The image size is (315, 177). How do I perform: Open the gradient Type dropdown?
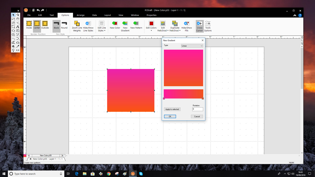[x=192, y=46]
